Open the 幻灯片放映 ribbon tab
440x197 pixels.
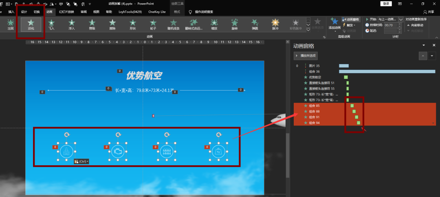66,12
